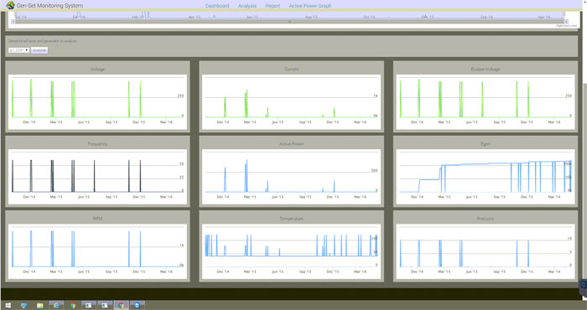Click inside the Voltage chart

click(97, 102)
